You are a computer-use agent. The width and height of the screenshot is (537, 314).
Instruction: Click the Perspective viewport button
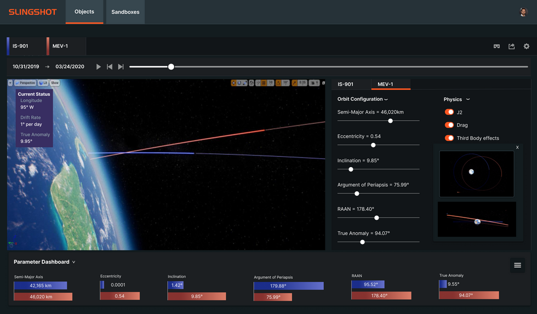25,83
